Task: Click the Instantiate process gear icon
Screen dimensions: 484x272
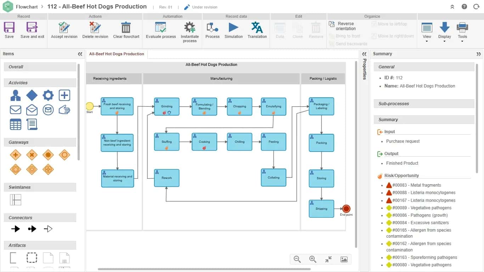Action: click(190, 28)
